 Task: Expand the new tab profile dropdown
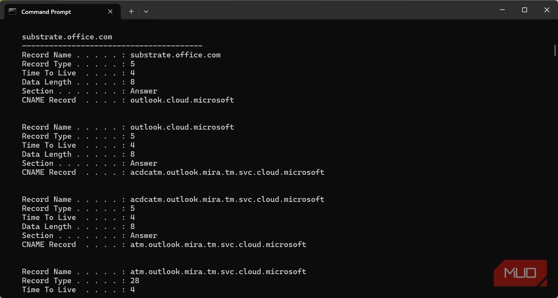(146, 12)
